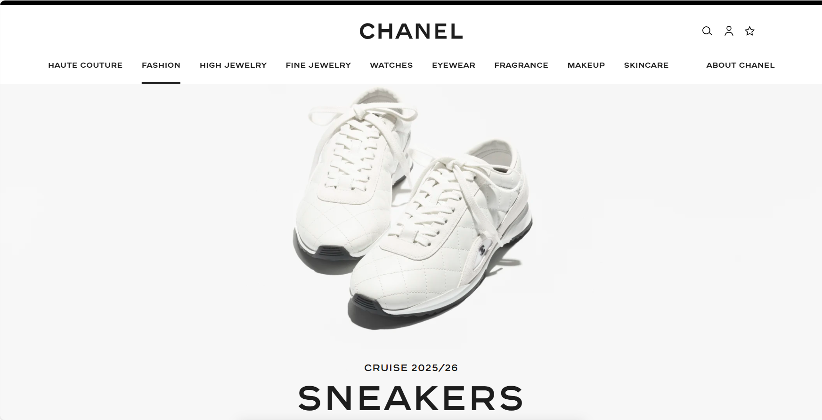Open the Haute Couture menu

point(85,65)
